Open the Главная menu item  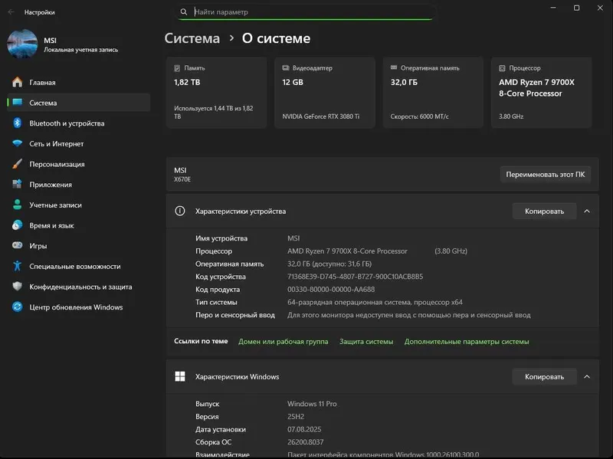click(x=79, y=82)
